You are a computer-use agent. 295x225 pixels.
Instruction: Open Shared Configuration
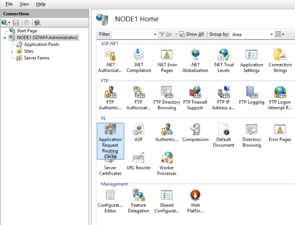click(x=167, y=195)
